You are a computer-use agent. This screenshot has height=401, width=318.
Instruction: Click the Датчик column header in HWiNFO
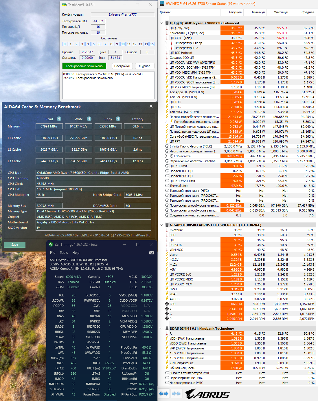[x=189, y=12]
